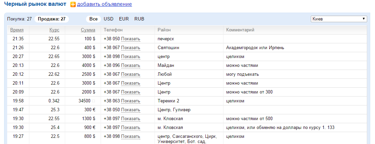Click the Черный рынок валют heading

[35, 4]
